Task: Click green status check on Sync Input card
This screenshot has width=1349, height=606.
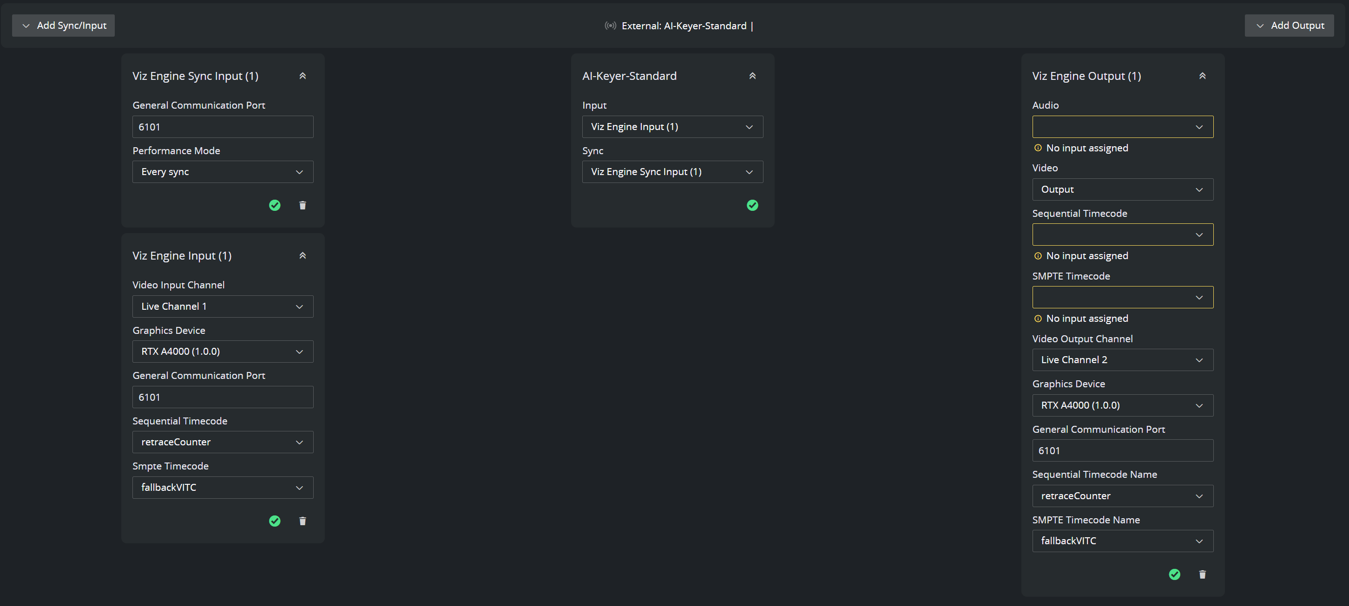Action: pos(275,205)
